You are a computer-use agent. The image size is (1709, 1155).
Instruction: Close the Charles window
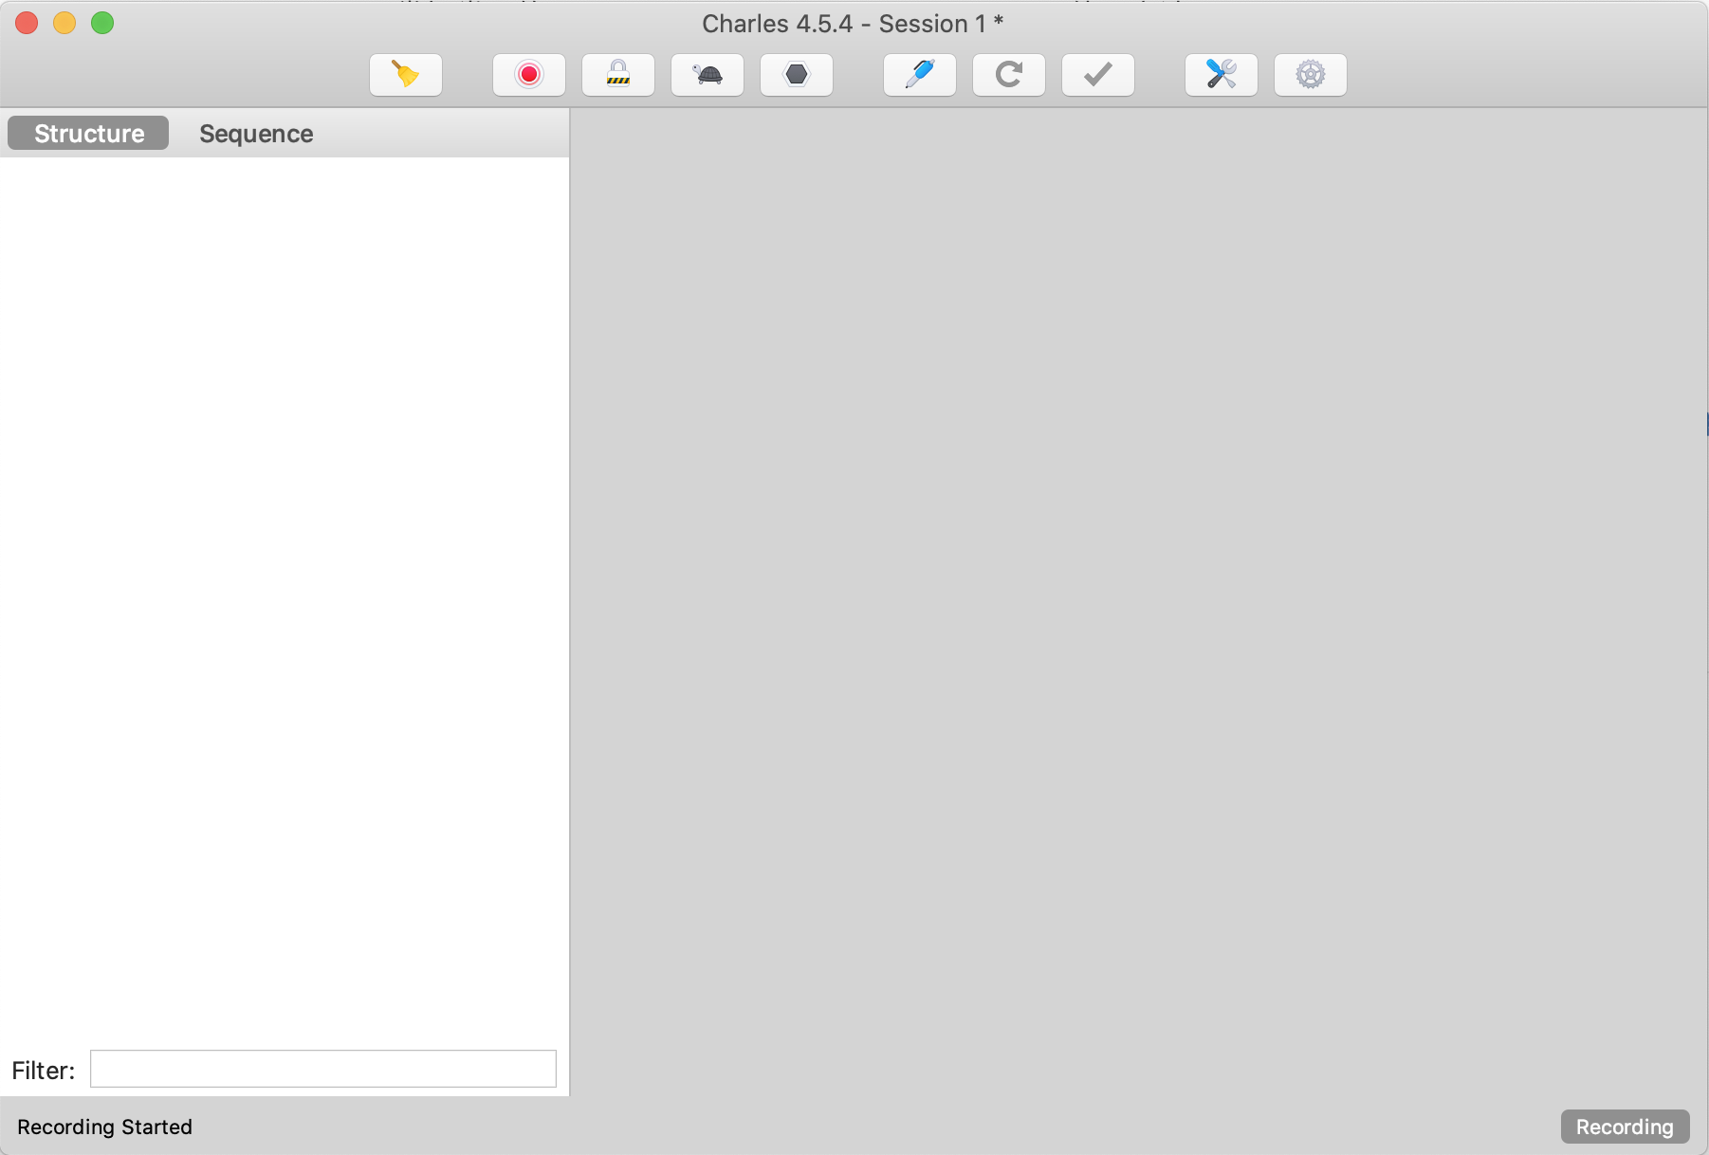point(27,23)
